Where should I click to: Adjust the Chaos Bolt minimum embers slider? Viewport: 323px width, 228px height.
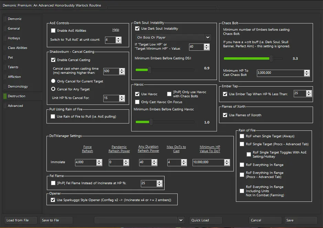pos(271,58)
